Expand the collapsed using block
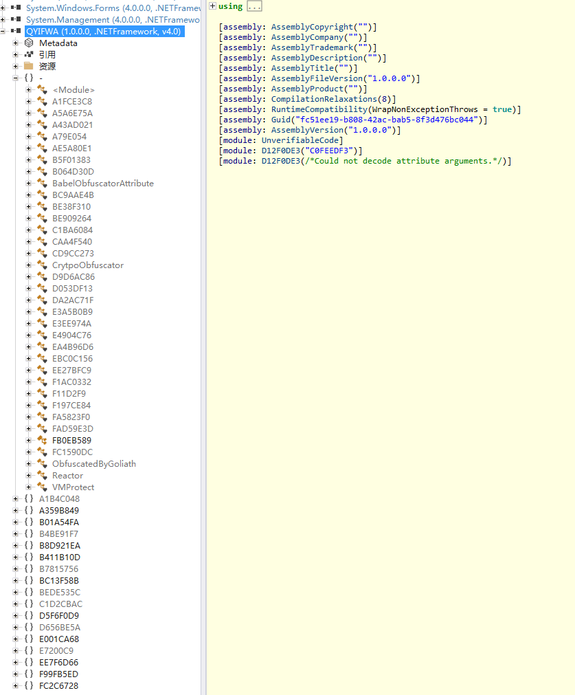 [213, 6]
